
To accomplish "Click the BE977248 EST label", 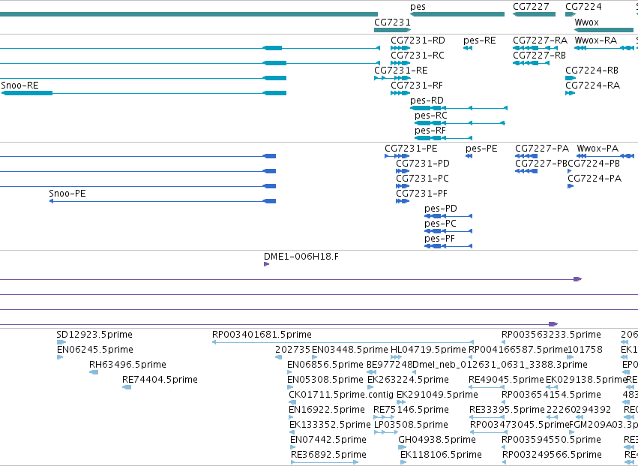I will click(x=389, y=365).
